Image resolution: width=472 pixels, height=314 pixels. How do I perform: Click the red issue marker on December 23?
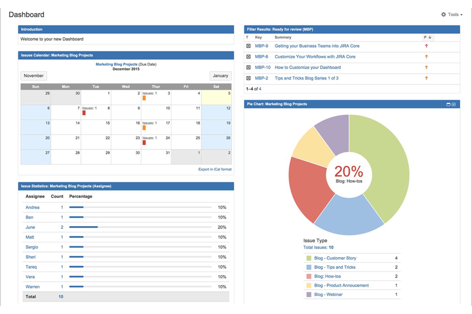[x=144, y=143]
